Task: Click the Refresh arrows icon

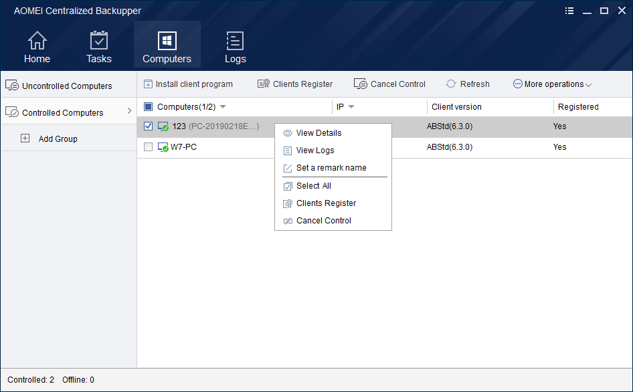Action: tap(451, 84)
